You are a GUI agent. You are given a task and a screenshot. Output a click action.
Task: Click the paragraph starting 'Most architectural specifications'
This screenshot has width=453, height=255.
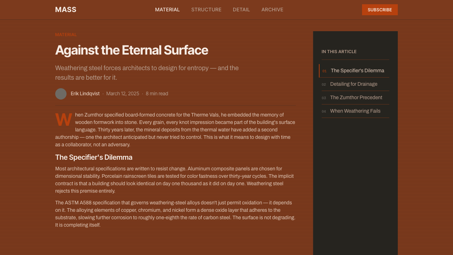[176, 180]
